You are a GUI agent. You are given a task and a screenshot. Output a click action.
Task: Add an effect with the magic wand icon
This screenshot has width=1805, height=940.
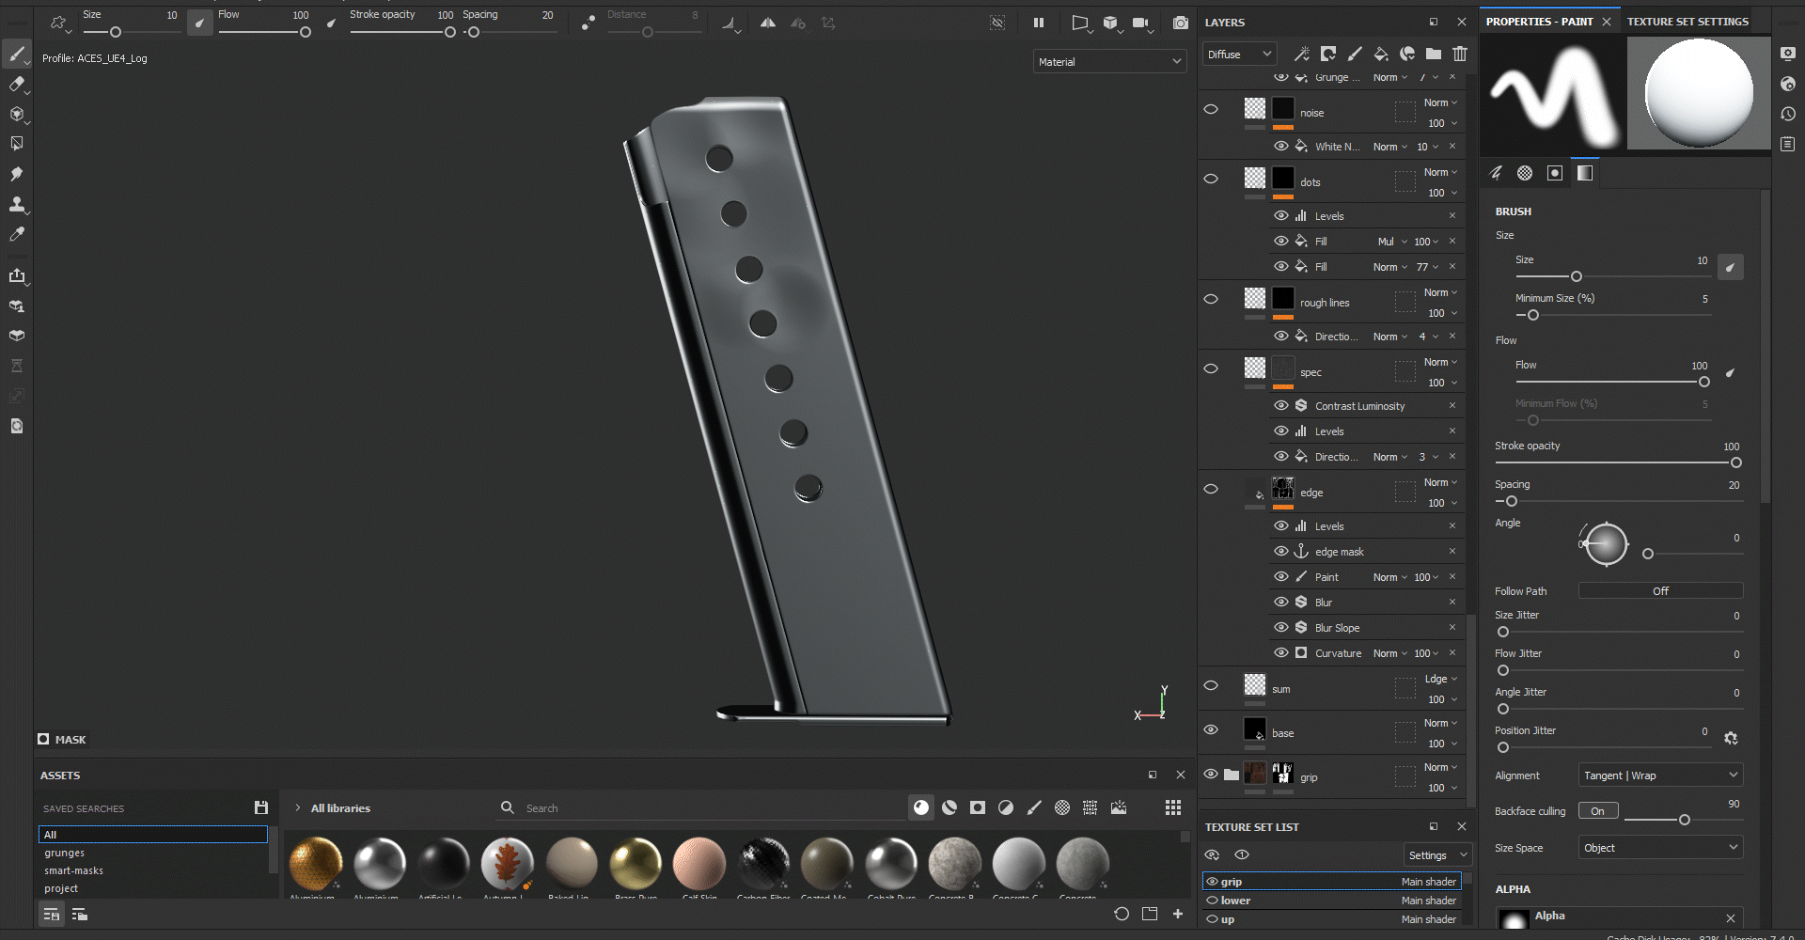pyautogui.click(x=1302, y=54)
